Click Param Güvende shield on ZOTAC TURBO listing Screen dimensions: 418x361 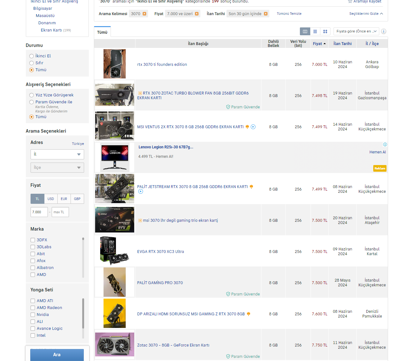point(228,107)
